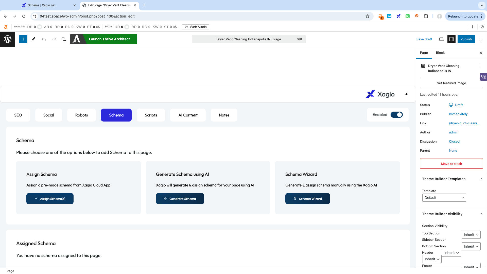
Task: Click the Xagio extension icon in Chrome toolbar
Action: pyautogui.click(x=398, y=16)
